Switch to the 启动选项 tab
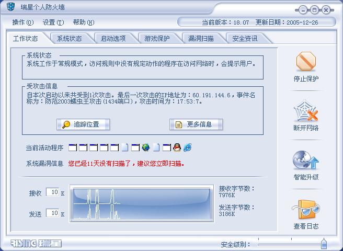Screen dimensions: 343x251 click(x=113, y=39)
